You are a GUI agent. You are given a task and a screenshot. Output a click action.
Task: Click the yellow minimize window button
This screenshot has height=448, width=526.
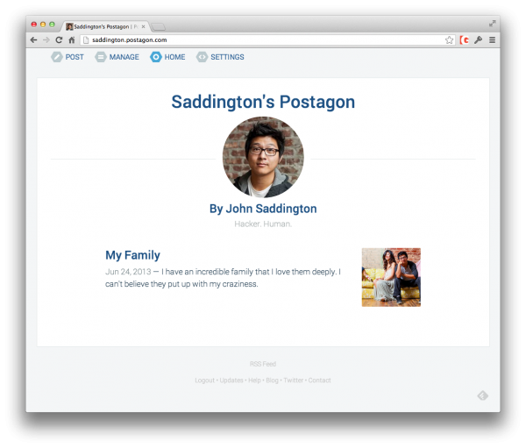pyautogui.click(x=43, y=25)
